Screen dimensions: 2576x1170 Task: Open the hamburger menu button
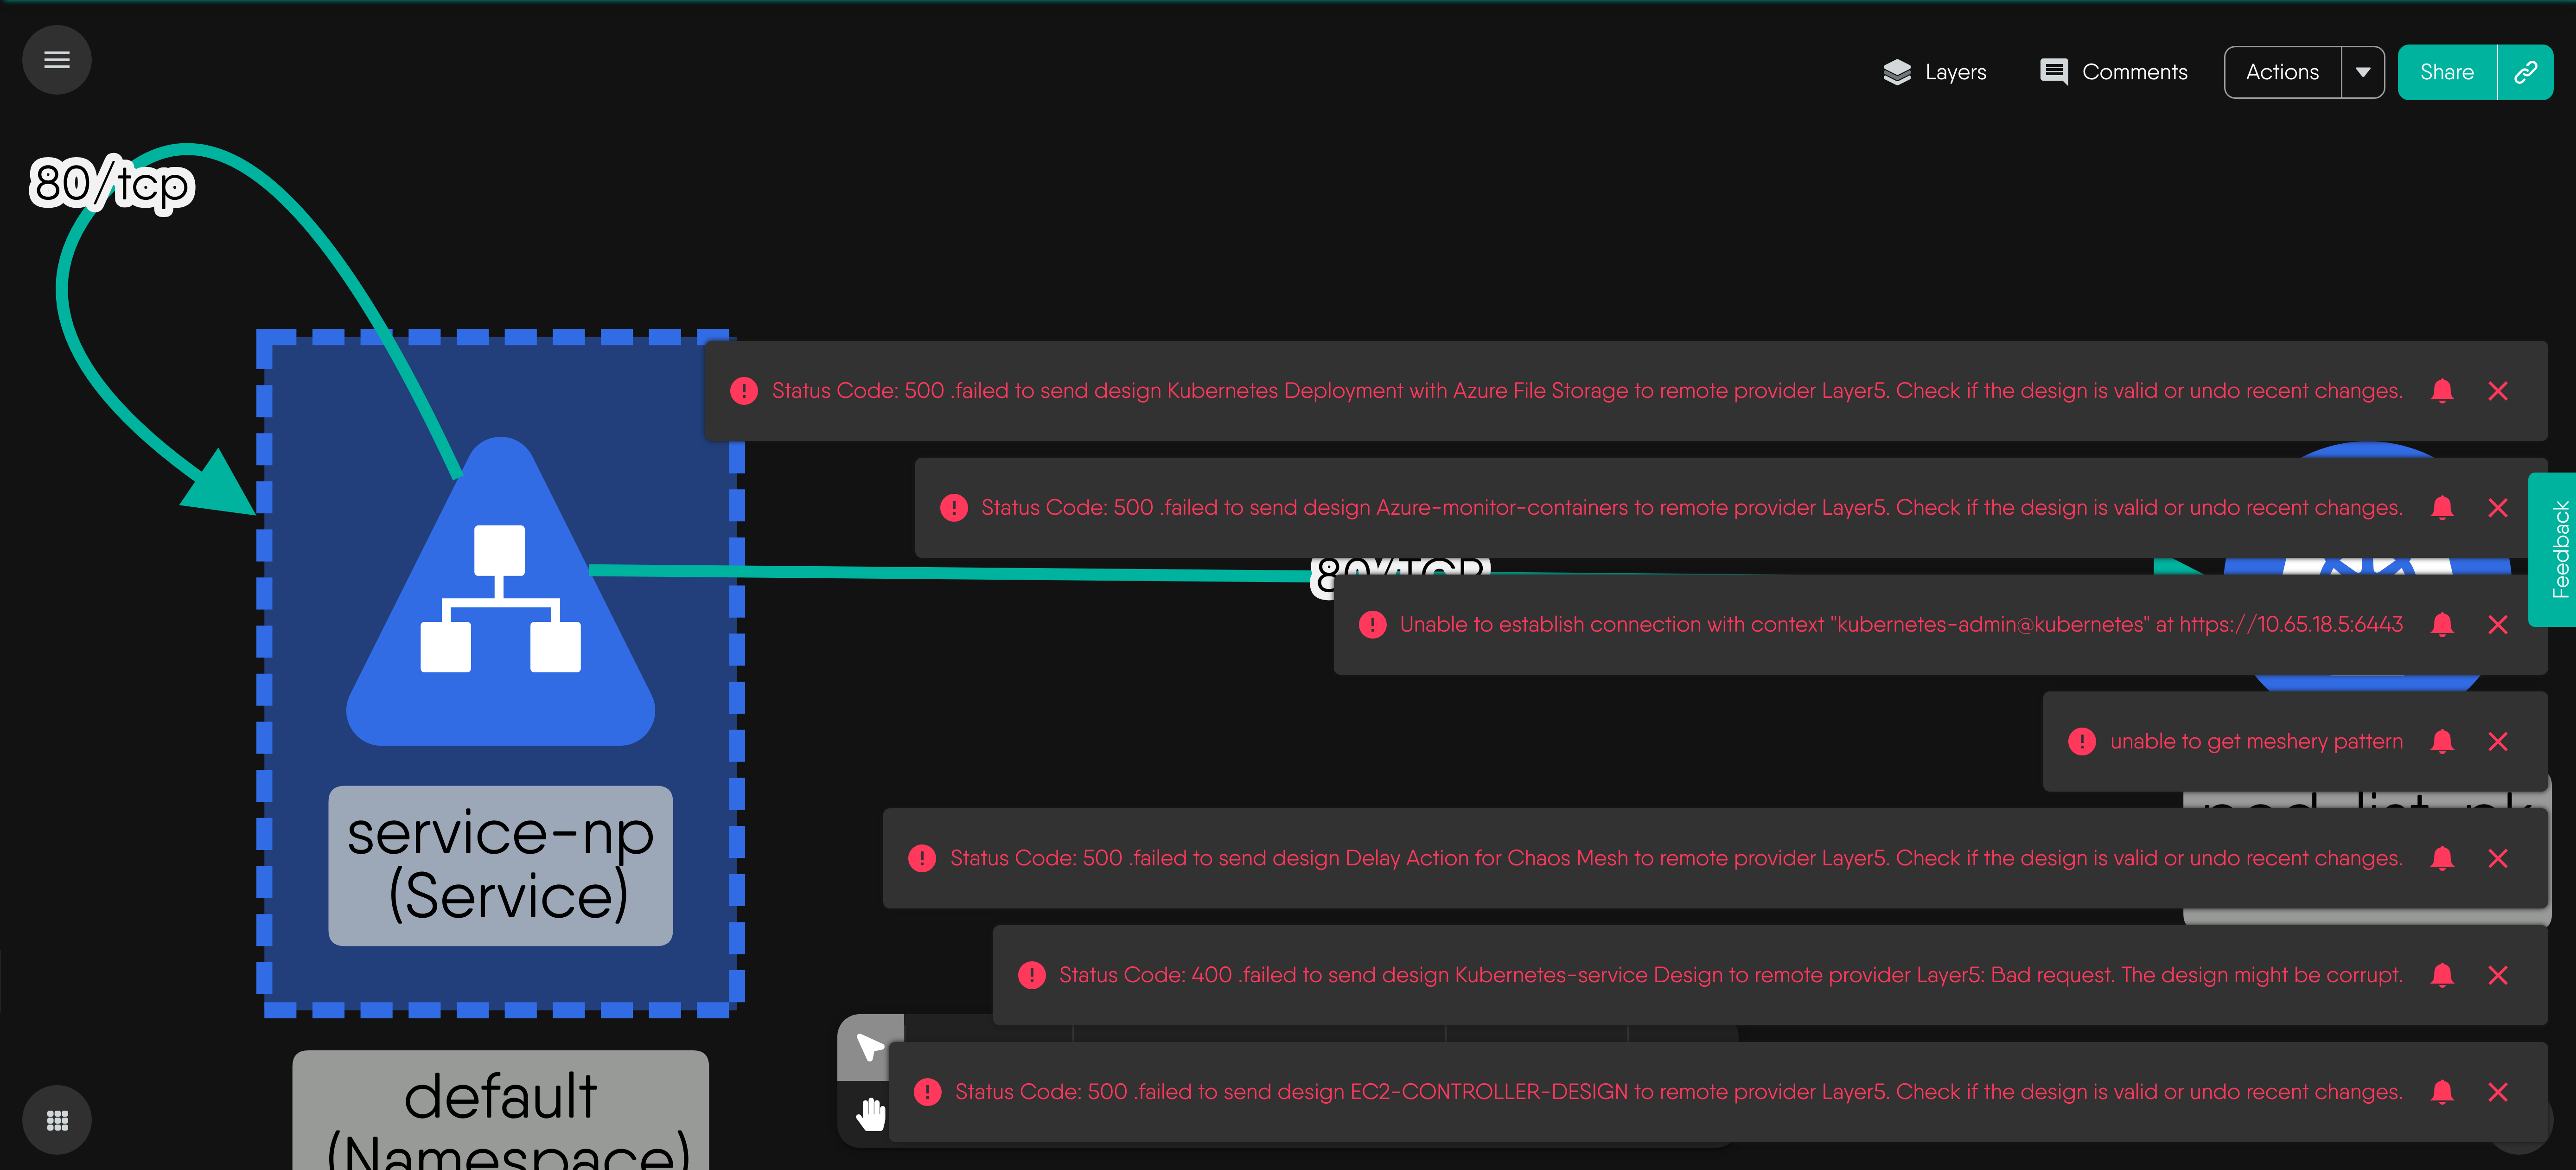coord(57,60)
